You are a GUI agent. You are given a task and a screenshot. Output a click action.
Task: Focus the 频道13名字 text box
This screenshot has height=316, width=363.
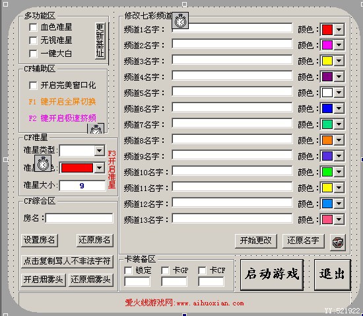(x=232, y=218)
